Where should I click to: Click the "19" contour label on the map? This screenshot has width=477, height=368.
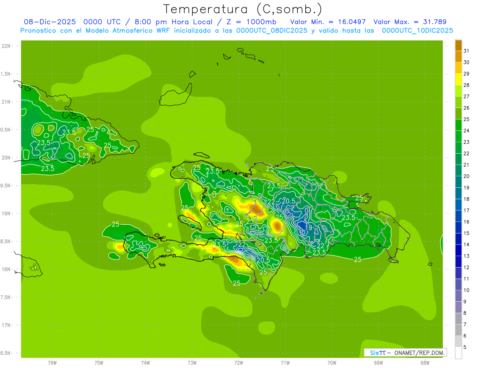coord(308,228)
